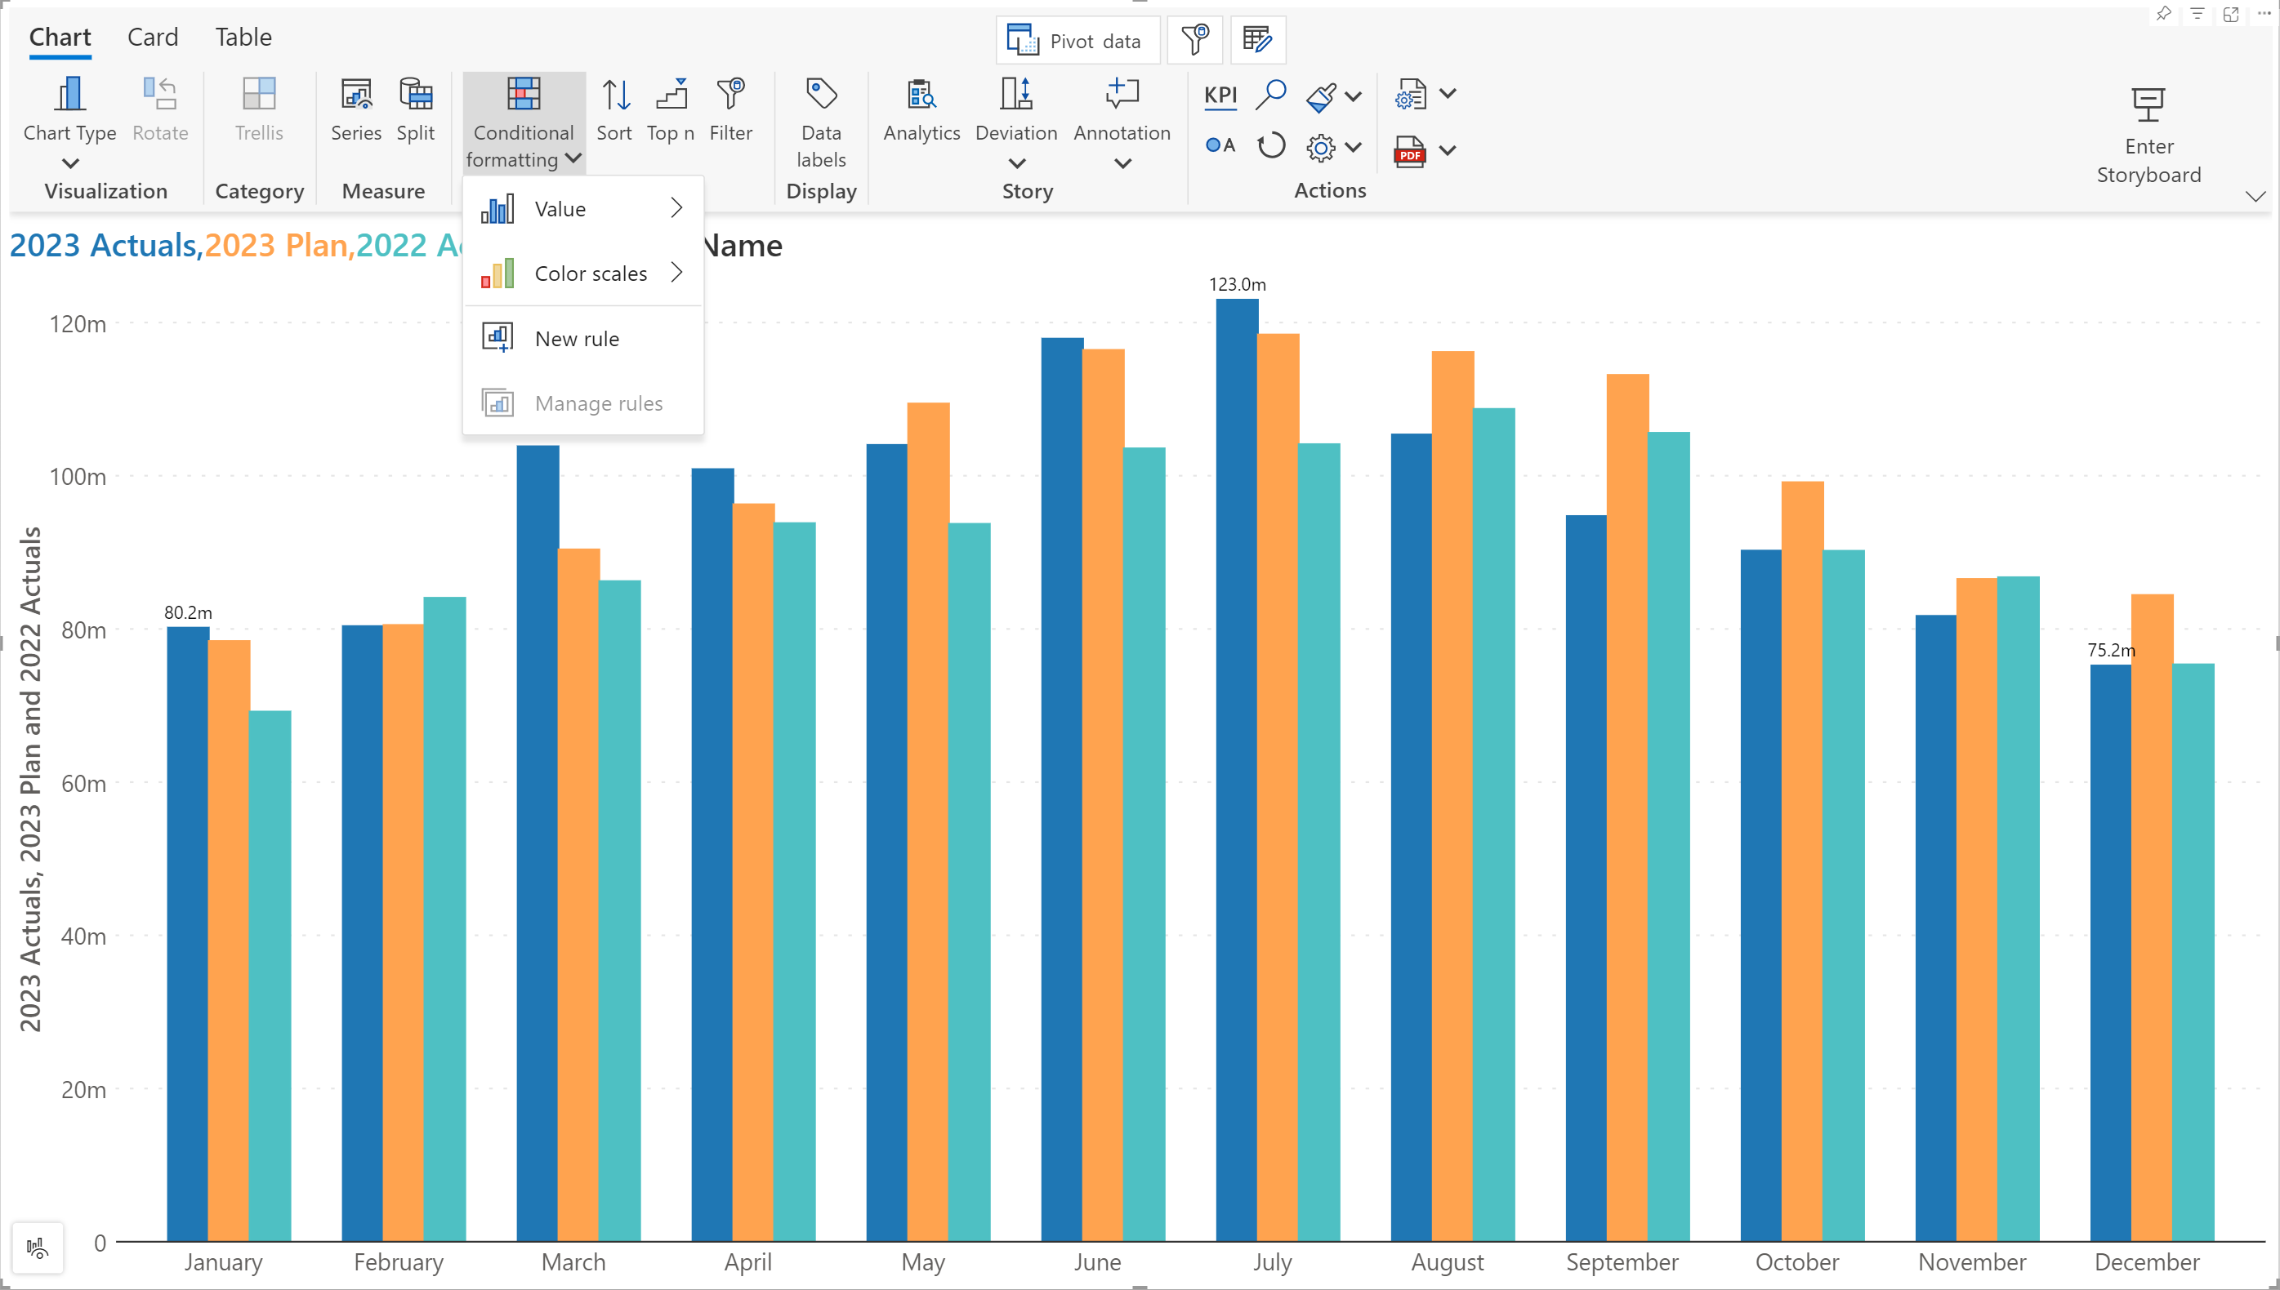Image resolution: width=2280 pixels, height=1290 pixels.
Task: Click the Pivot data button
Action: pos(1077,41)
